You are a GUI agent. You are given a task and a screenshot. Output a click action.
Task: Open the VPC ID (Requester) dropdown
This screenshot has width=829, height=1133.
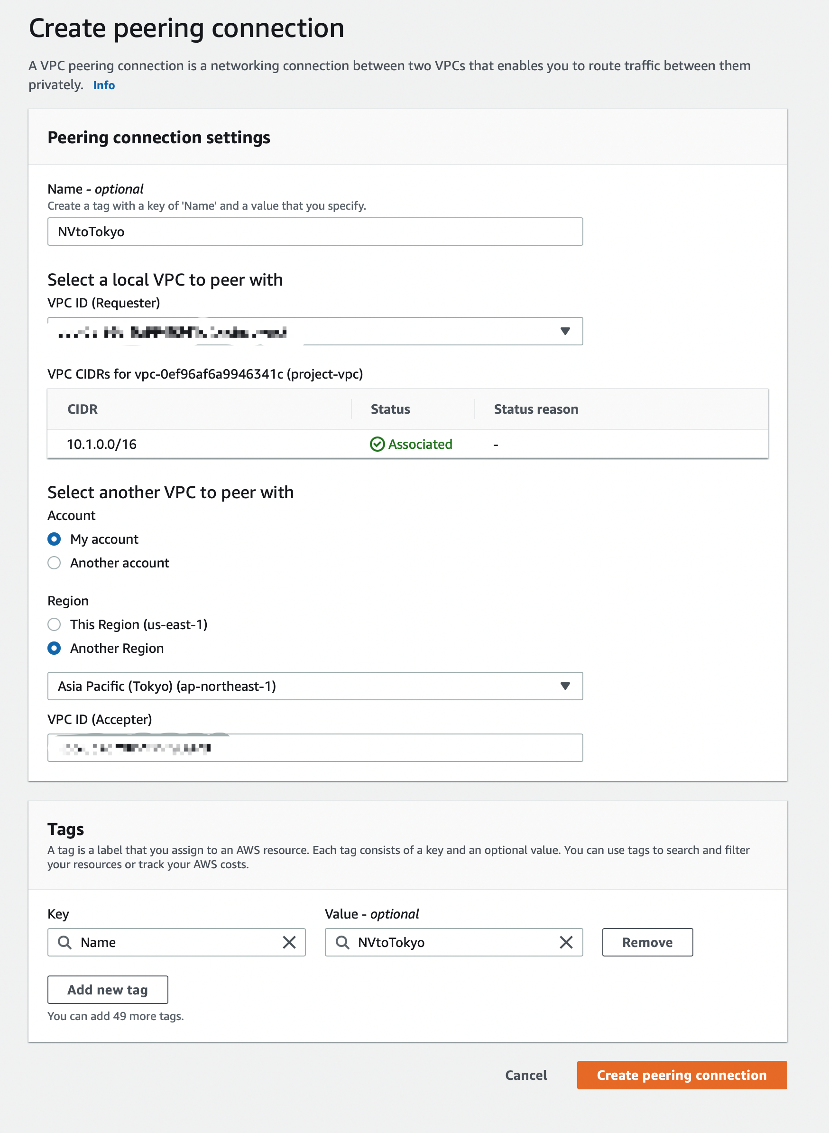(x=565, y=331)
